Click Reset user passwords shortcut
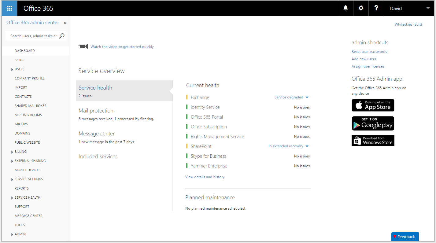The image size is (436, 243). click(x=369, y=52)
